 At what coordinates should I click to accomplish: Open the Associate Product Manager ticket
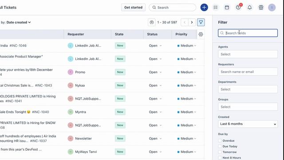point(21,56)
